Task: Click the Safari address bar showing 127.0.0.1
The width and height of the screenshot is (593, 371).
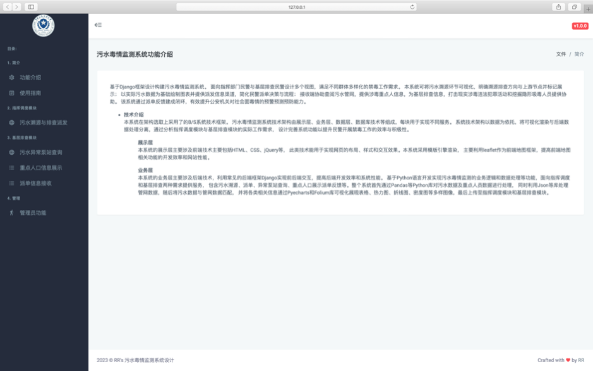Action: point(296,7)
